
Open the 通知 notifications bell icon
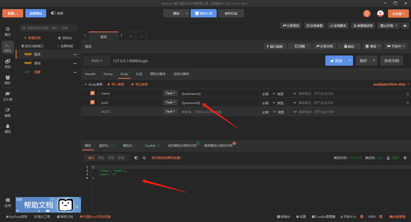(8, 128)
